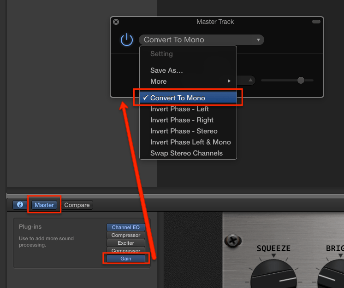Open the Gain plug-in slot

click(126, 259)
